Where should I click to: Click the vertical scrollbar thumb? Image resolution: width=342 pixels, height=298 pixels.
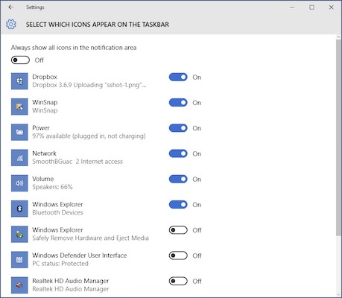338,138
